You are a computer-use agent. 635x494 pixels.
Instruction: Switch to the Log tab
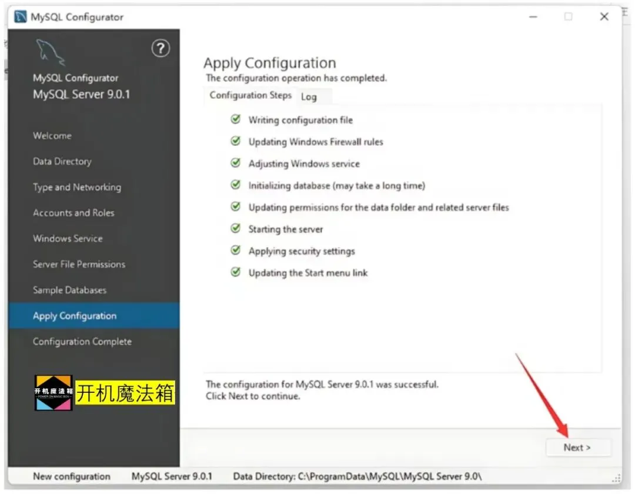pyautogui.click(x=309, y=97)
